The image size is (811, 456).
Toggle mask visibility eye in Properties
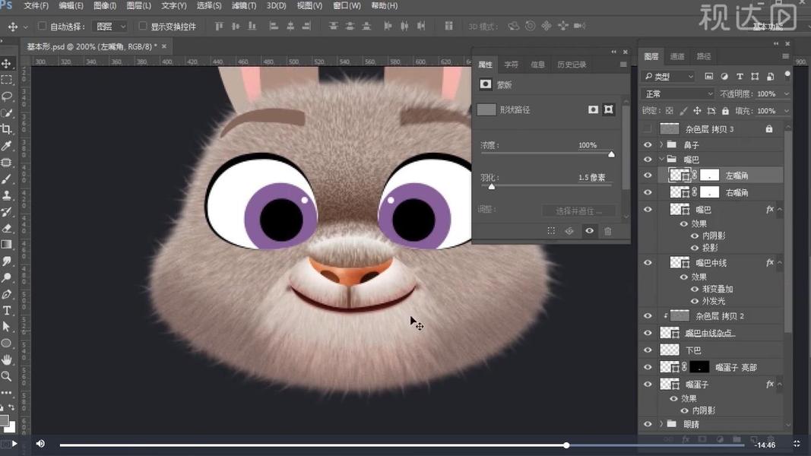click(x=589, y=231)
